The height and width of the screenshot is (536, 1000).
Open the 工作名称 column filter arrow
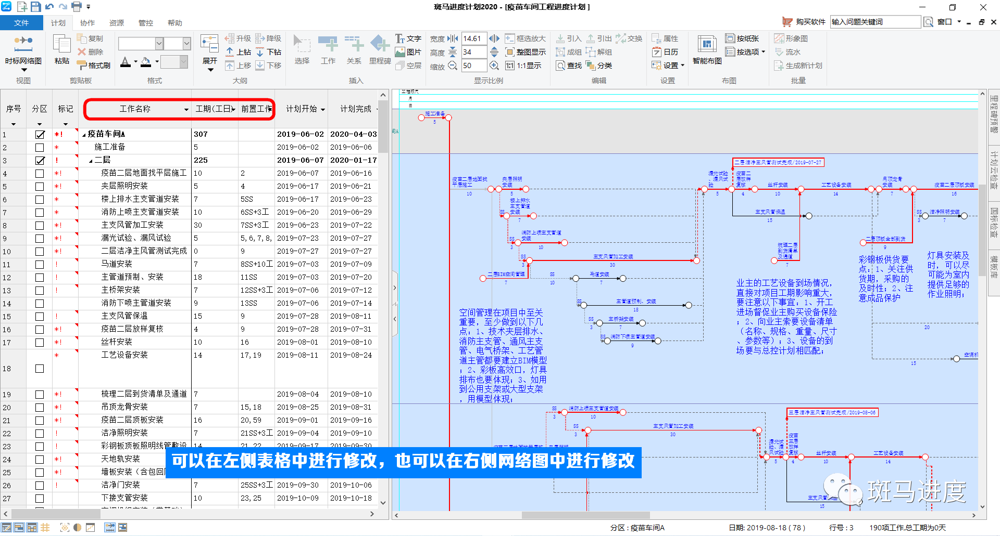click(186, 110)
